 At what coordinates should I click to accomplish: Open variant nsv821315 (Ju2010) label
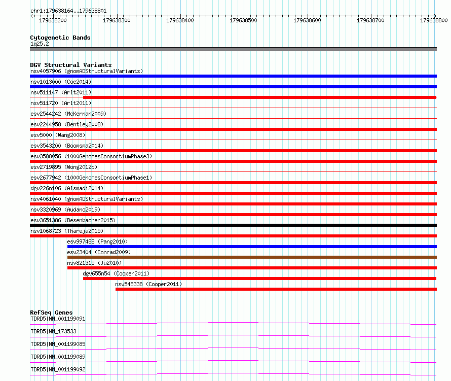tap(94, 263)
